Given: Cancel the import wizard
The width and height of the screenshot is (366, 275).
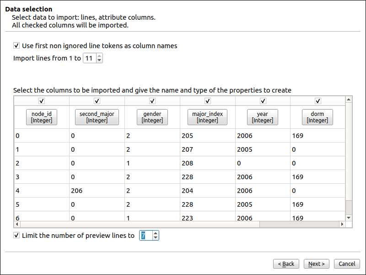Looking at the screenshot, I should 347,264.
